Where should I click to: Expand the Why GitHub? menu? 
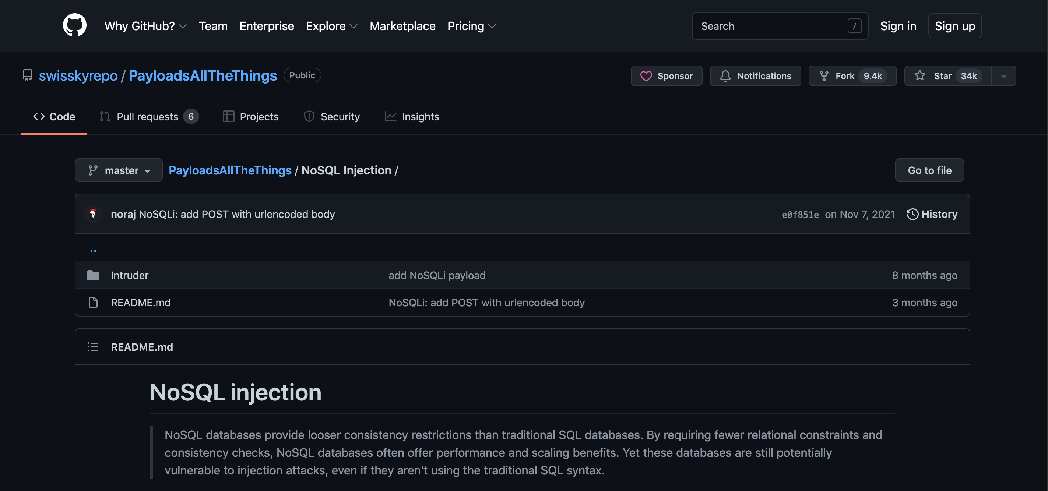pyautogui.click(x=145, y=26)
